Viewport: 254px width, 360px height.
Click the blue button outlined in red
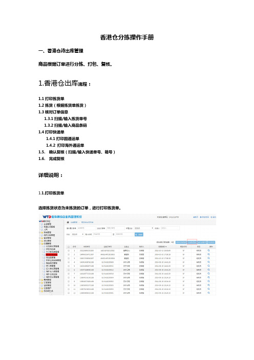coord(192,242)
